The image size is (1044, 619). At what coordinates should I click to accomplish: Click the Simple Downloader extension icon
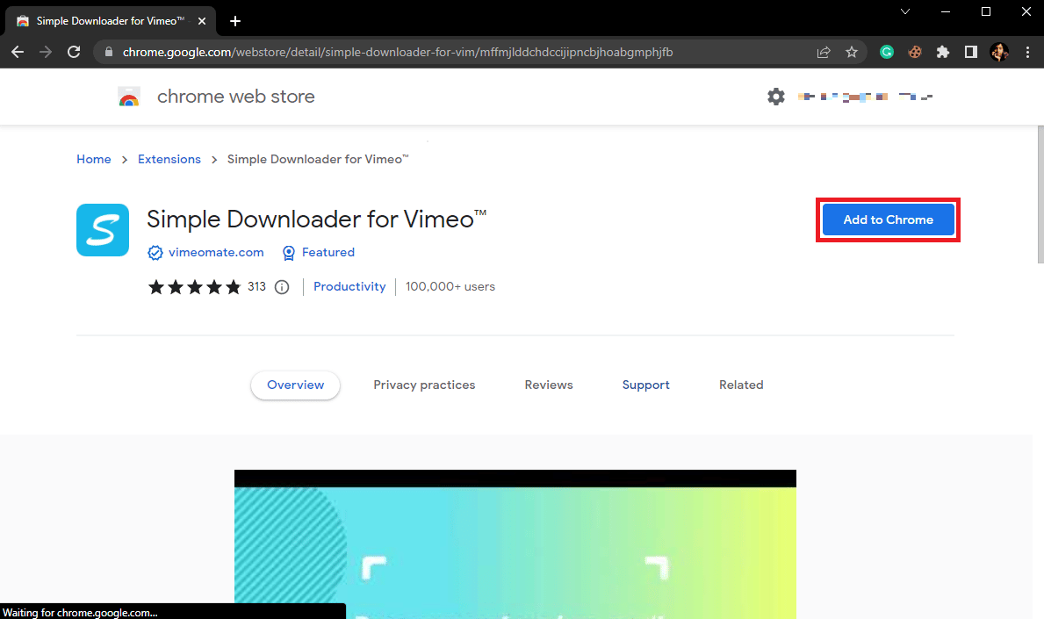pyautogui.click(x=103, y=230)
